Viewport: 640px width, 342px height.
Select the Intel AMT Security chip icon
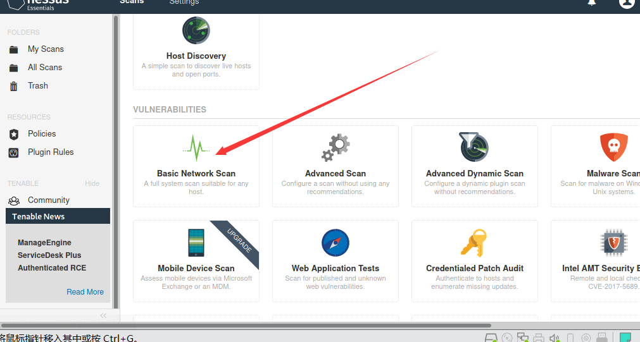pos(613,243)
